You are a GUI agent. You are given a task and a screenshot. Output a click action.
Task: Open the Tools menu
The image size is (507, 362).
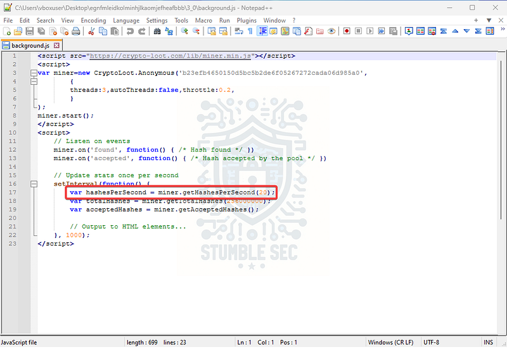pyautogui.click(x=181, y=20)
